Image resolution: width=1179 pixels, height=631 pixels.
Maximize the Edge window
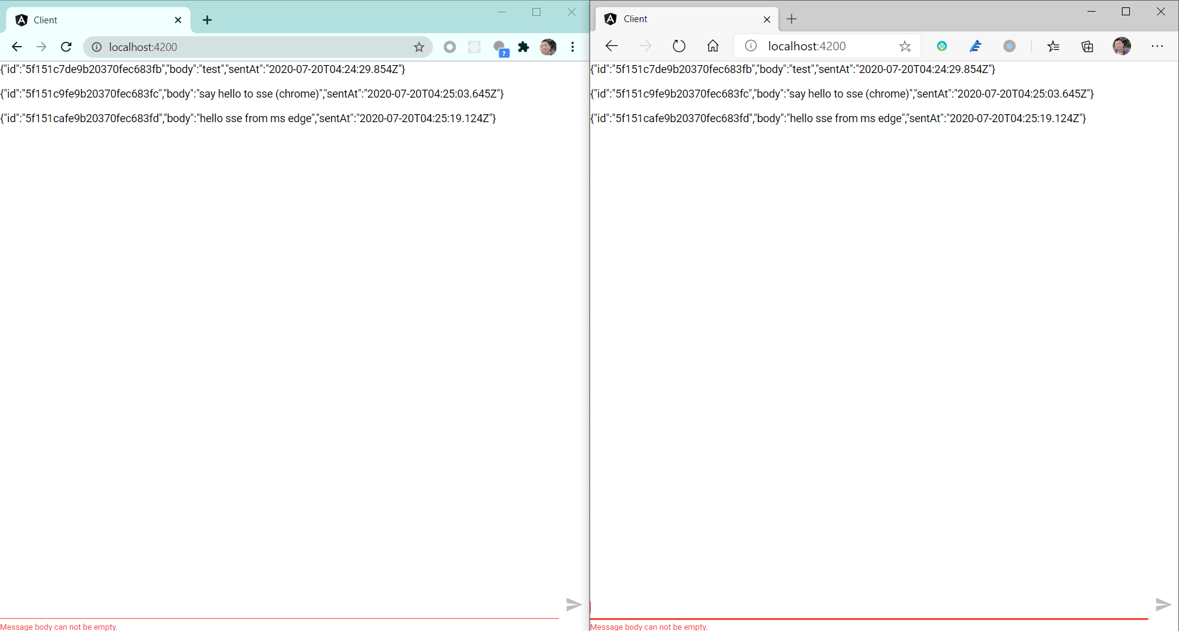(x=1126, y=12)
